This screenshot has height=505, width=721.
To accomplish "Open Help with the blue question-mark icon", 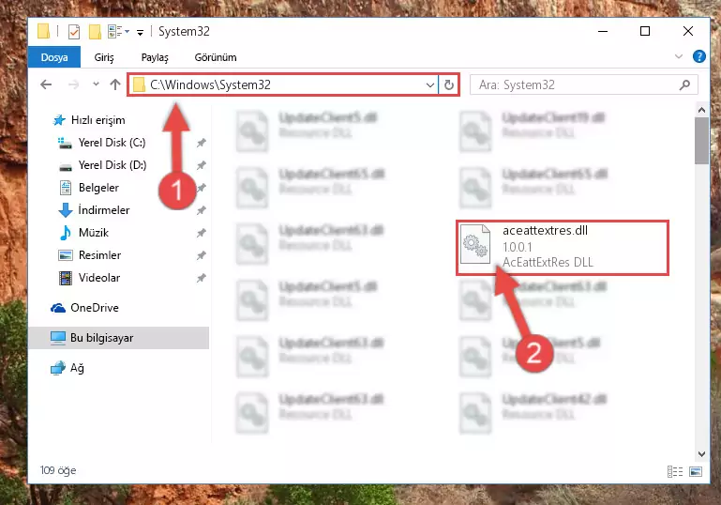I will coord(698,56).
